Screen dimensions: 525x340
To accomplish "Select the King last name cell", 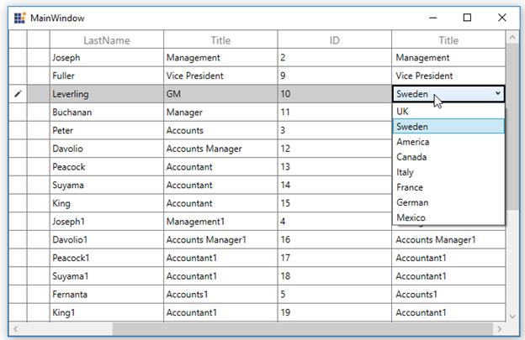I will [107, 203].
